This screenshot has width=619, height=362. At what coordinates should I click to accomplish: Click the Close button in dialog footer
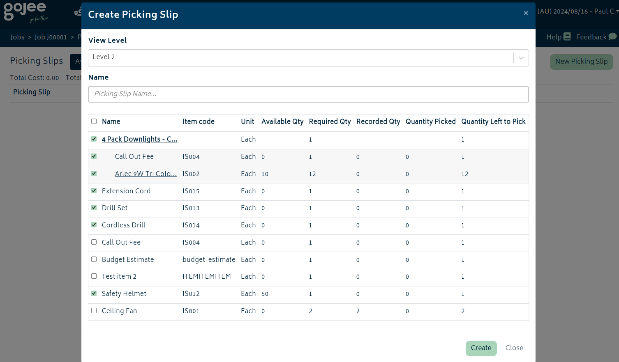pyautogui.click(x=514, y=348)
